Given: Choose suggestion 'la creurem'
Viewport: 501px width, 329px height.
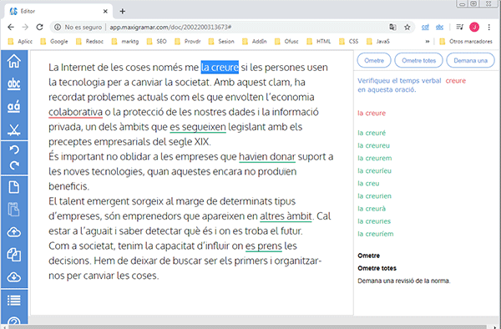Looking at the screenshot, I should (374, 158).
